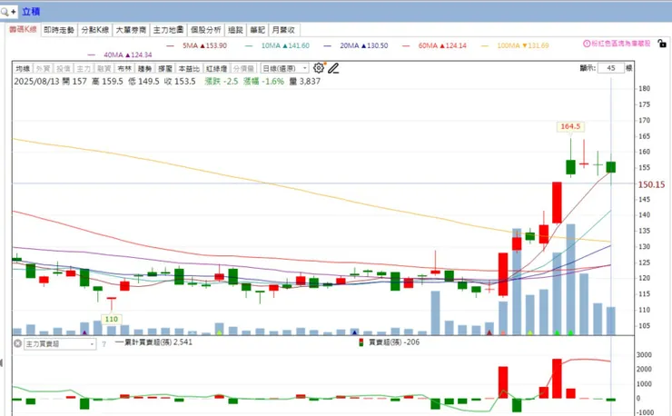The image size is (672, 416).
Task: Click the pink info notice about 粉紅色區塊
Action: (618, 44)
